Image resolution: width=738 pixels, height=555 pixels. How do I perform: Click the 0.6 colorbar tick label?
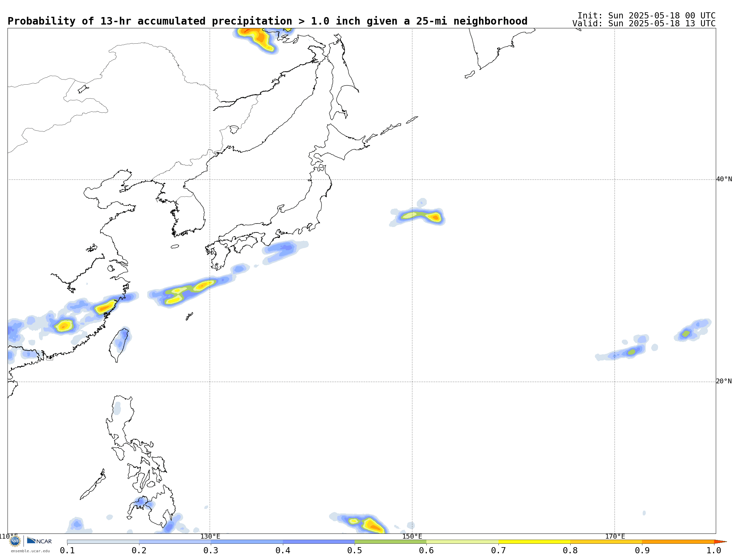pos(426,550)
